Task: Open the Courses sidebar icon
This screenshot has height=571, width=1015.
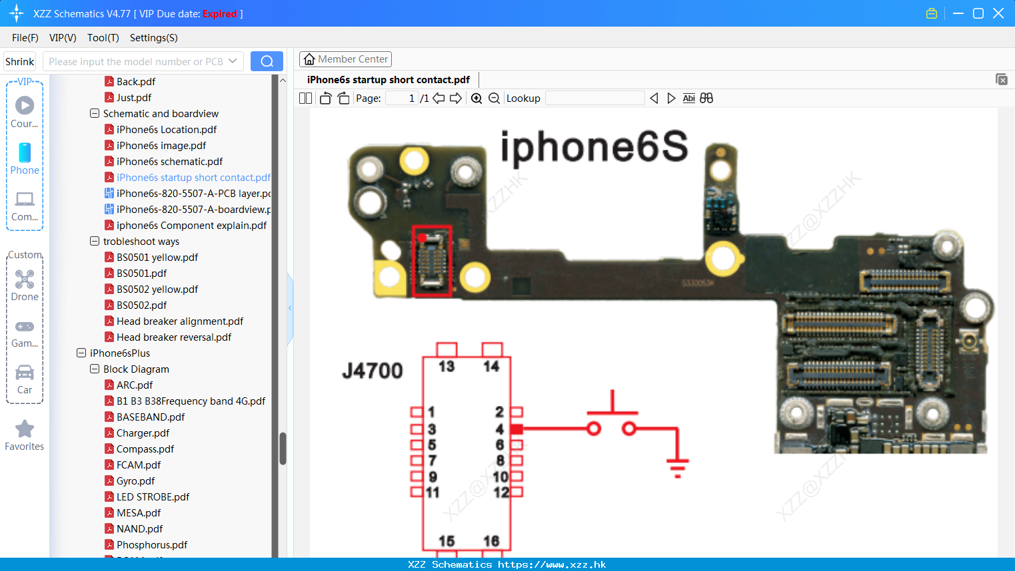Action: tap(25, 105)
